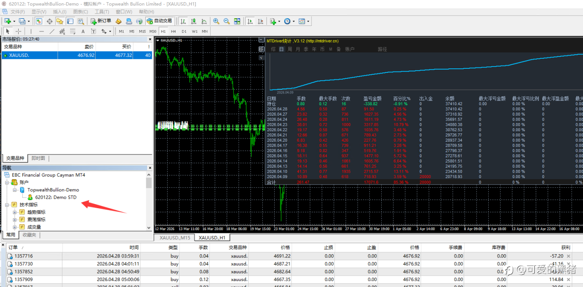Open the 插入(I) menu
The image size is (583, 287).
point(60,12)
